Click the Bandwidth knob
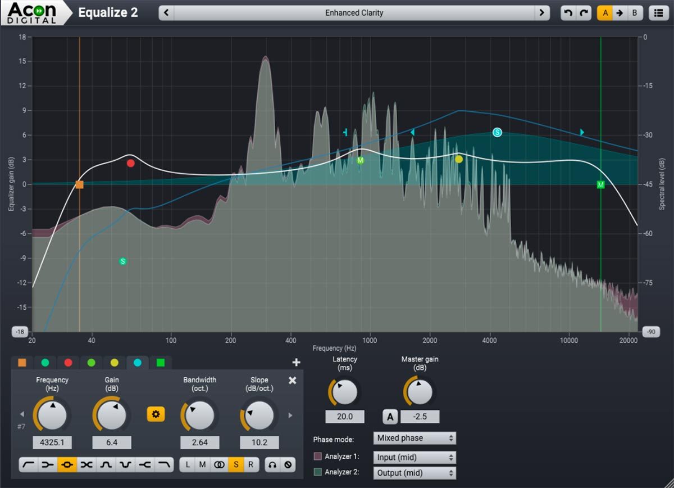The image size is (674, 488). click(199, 415)
